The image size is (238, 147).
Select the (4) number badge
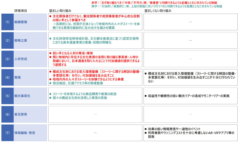tap(7, 77)
